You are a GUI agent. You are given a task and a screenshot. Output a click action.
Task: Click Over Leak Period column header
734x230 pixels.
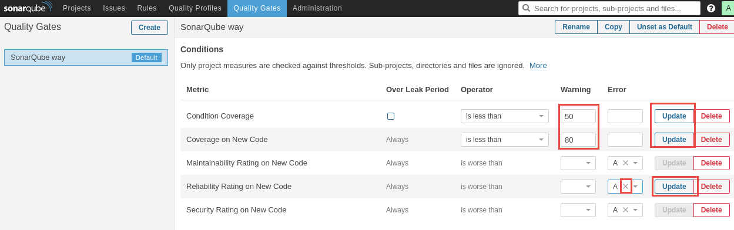point(417,90)
